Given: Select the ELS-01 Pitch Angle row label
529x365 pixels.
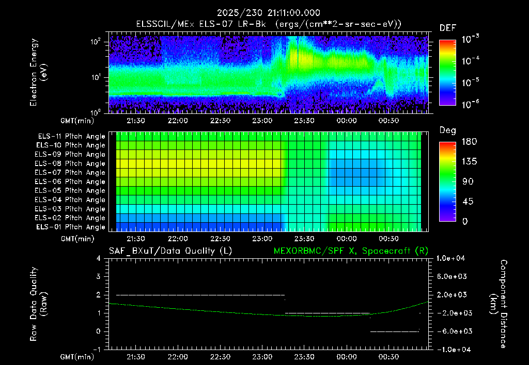Looking at the screenshot, I should [71, 227].
